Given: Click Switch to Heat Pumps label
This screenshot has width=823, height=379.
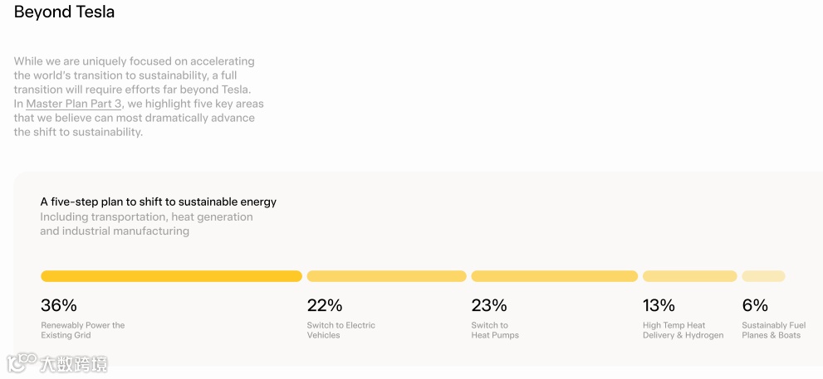Looking at the screenshot, I should (x=495, y=330).
